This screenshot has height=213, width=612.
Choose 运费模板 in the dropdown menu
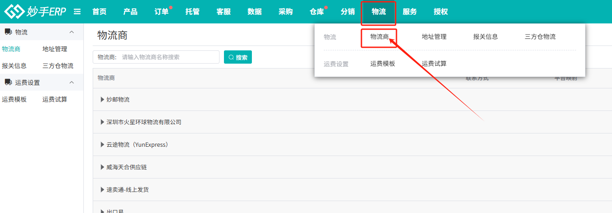(x=383, y=64)
